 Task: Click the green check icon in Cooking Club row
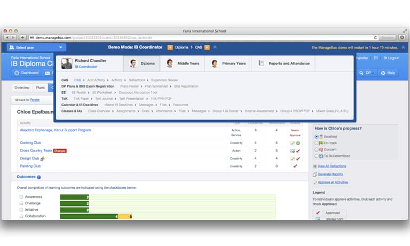pyautogui.click(x=298, y=143)
